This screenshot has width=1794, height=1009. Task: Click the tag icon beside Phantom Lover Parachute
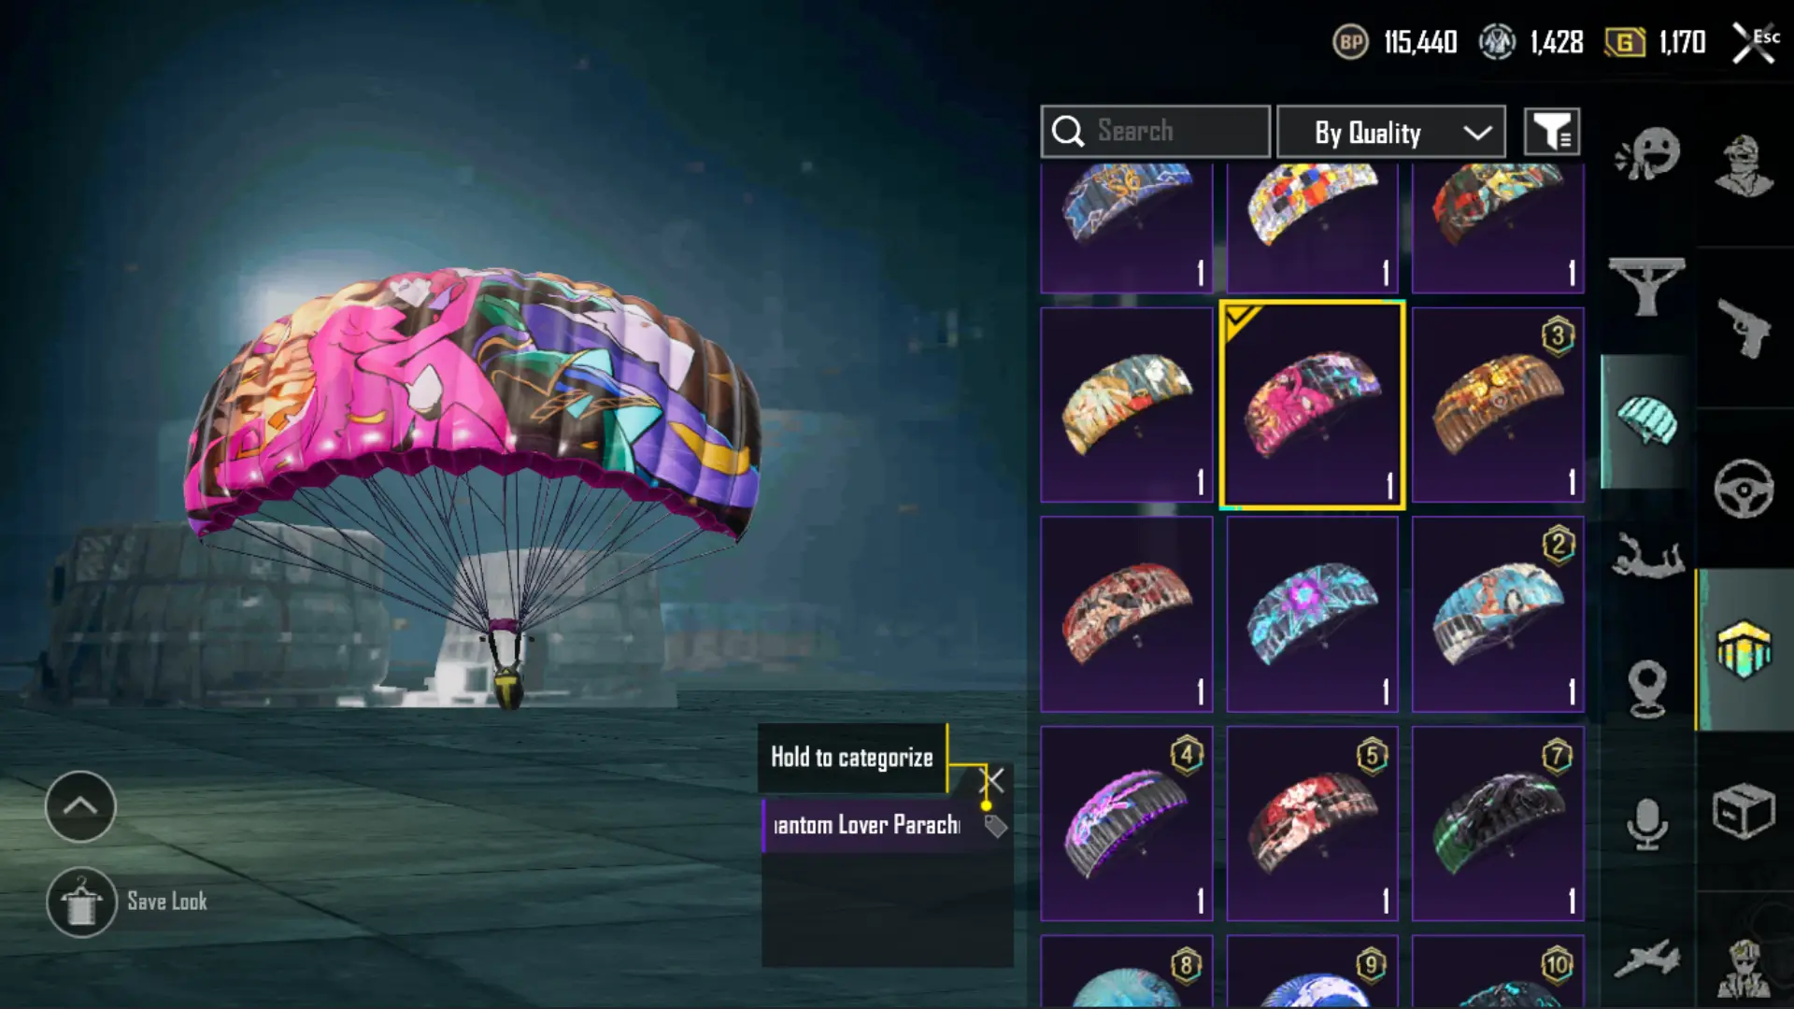coord(995,825)
